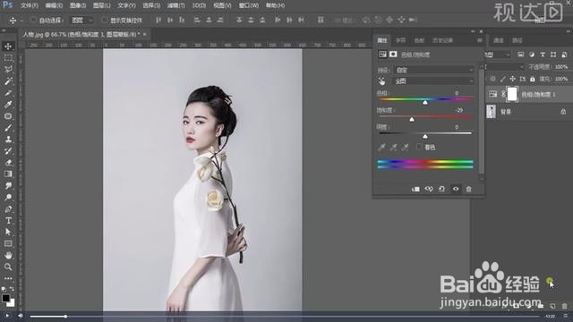Viewport: 573px width, 322px height.
Task: Open the Auto-Select layer/group dropdown
Action: tap(81, 20)
